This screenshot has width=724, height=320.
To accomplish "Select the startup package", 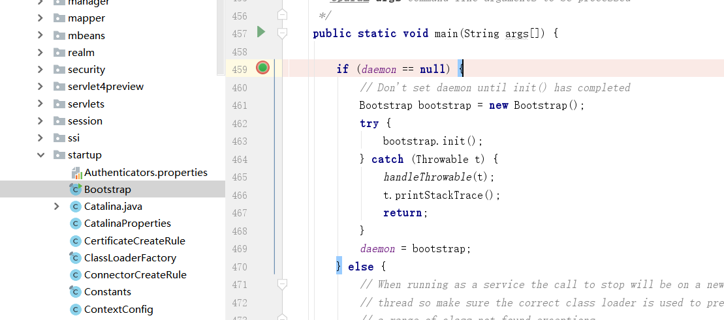I will coord(84,155).
